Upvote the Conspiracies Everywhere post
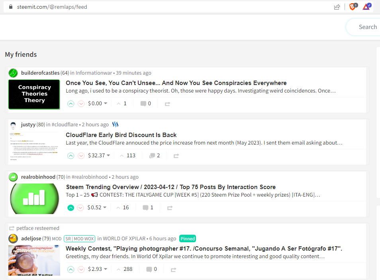 [x=71, y=104]
